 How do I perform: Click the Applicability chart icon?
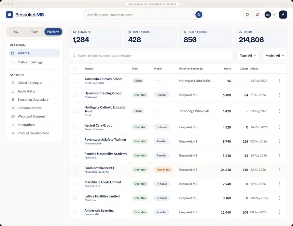13,91
